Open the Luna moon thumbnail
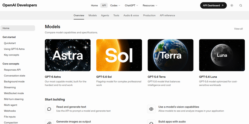The height and width of the screenshot is (124, 249). click(222, 55)
